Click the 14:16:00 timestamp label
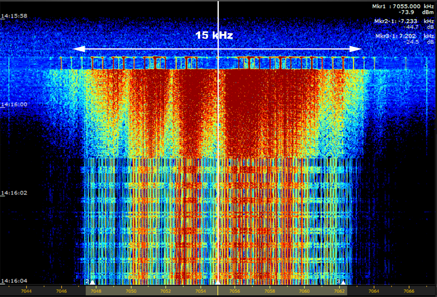437x297 pixels. click(x=14, y=104)
